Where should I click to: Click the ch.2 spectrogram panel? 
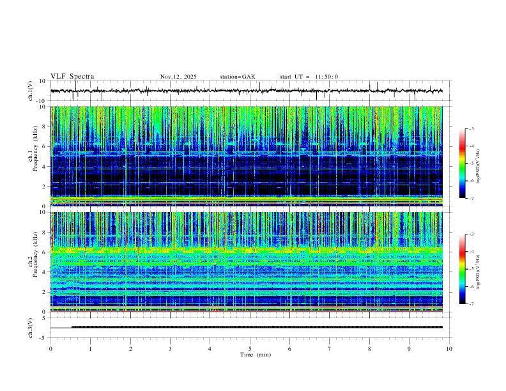[247, 262]
